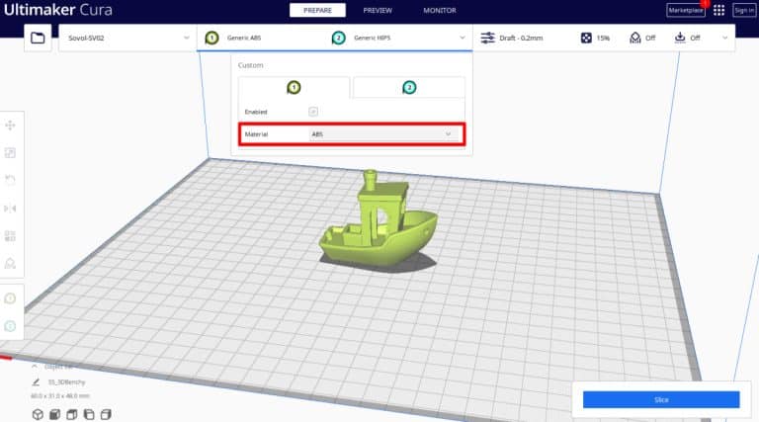
Task: Click the blue Slice button
Action: coord(661,399)
